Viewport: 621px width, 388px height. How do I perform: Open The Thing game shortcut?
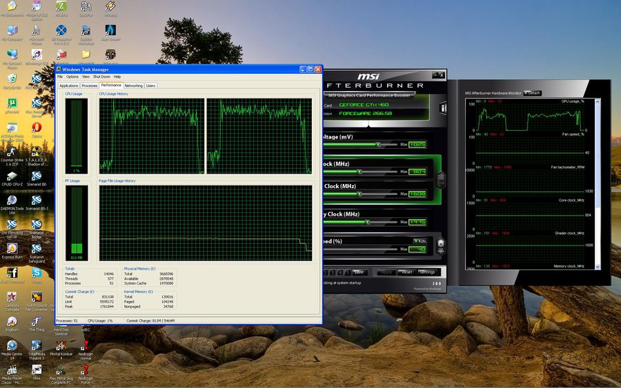tap(37, 323)
